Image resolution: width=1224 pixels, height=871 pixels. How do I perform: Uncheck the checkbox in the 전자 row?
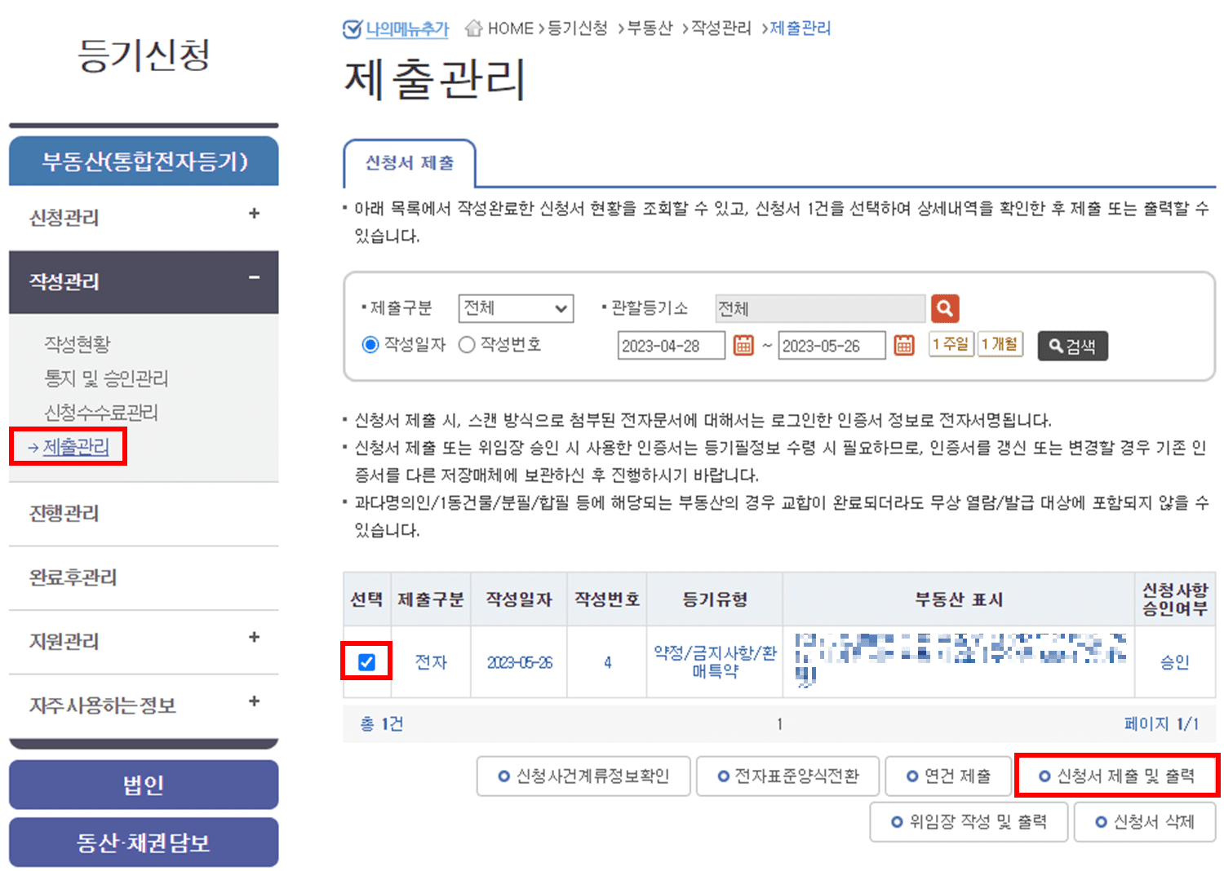366,661
